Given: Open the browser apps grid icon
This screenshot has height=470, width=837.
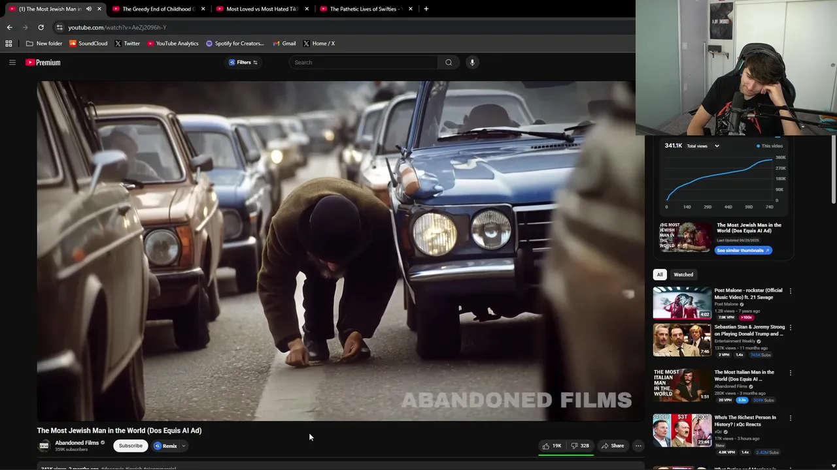Looking at the screenshot, I should coord(9,44).
